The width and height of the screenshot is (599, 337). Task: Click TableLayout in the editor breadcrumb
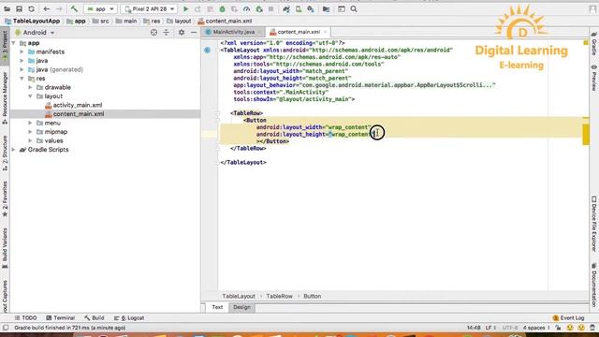point(239,296)
